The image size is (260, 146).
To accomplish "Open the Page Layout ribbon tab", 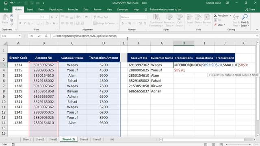I will coord(56,10).
